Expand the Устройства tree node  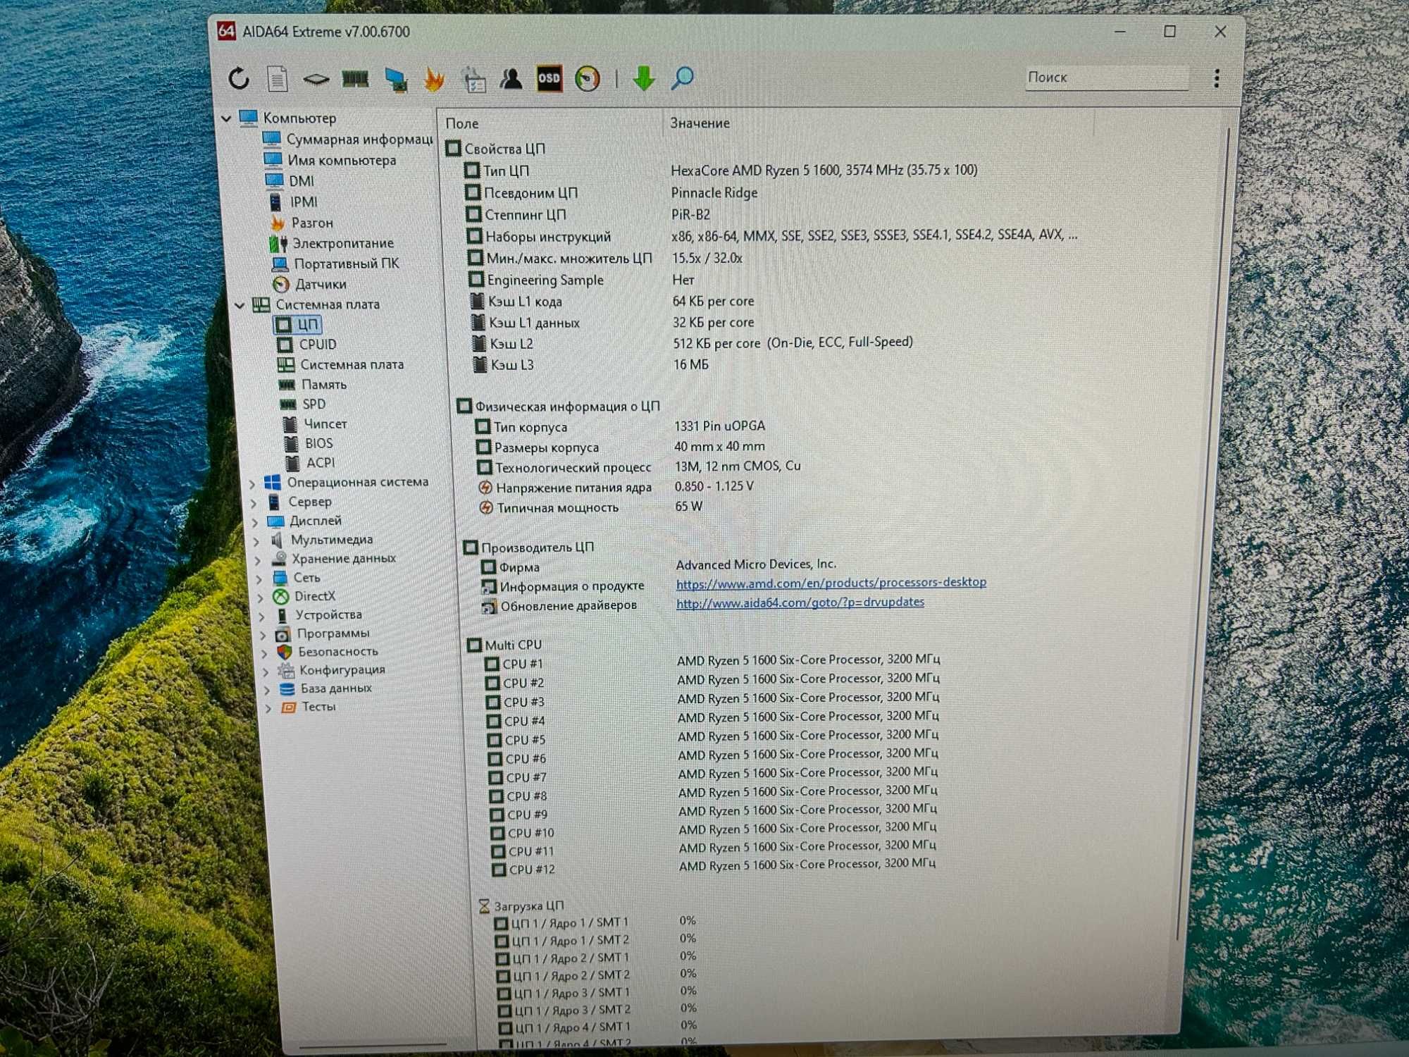262,617
